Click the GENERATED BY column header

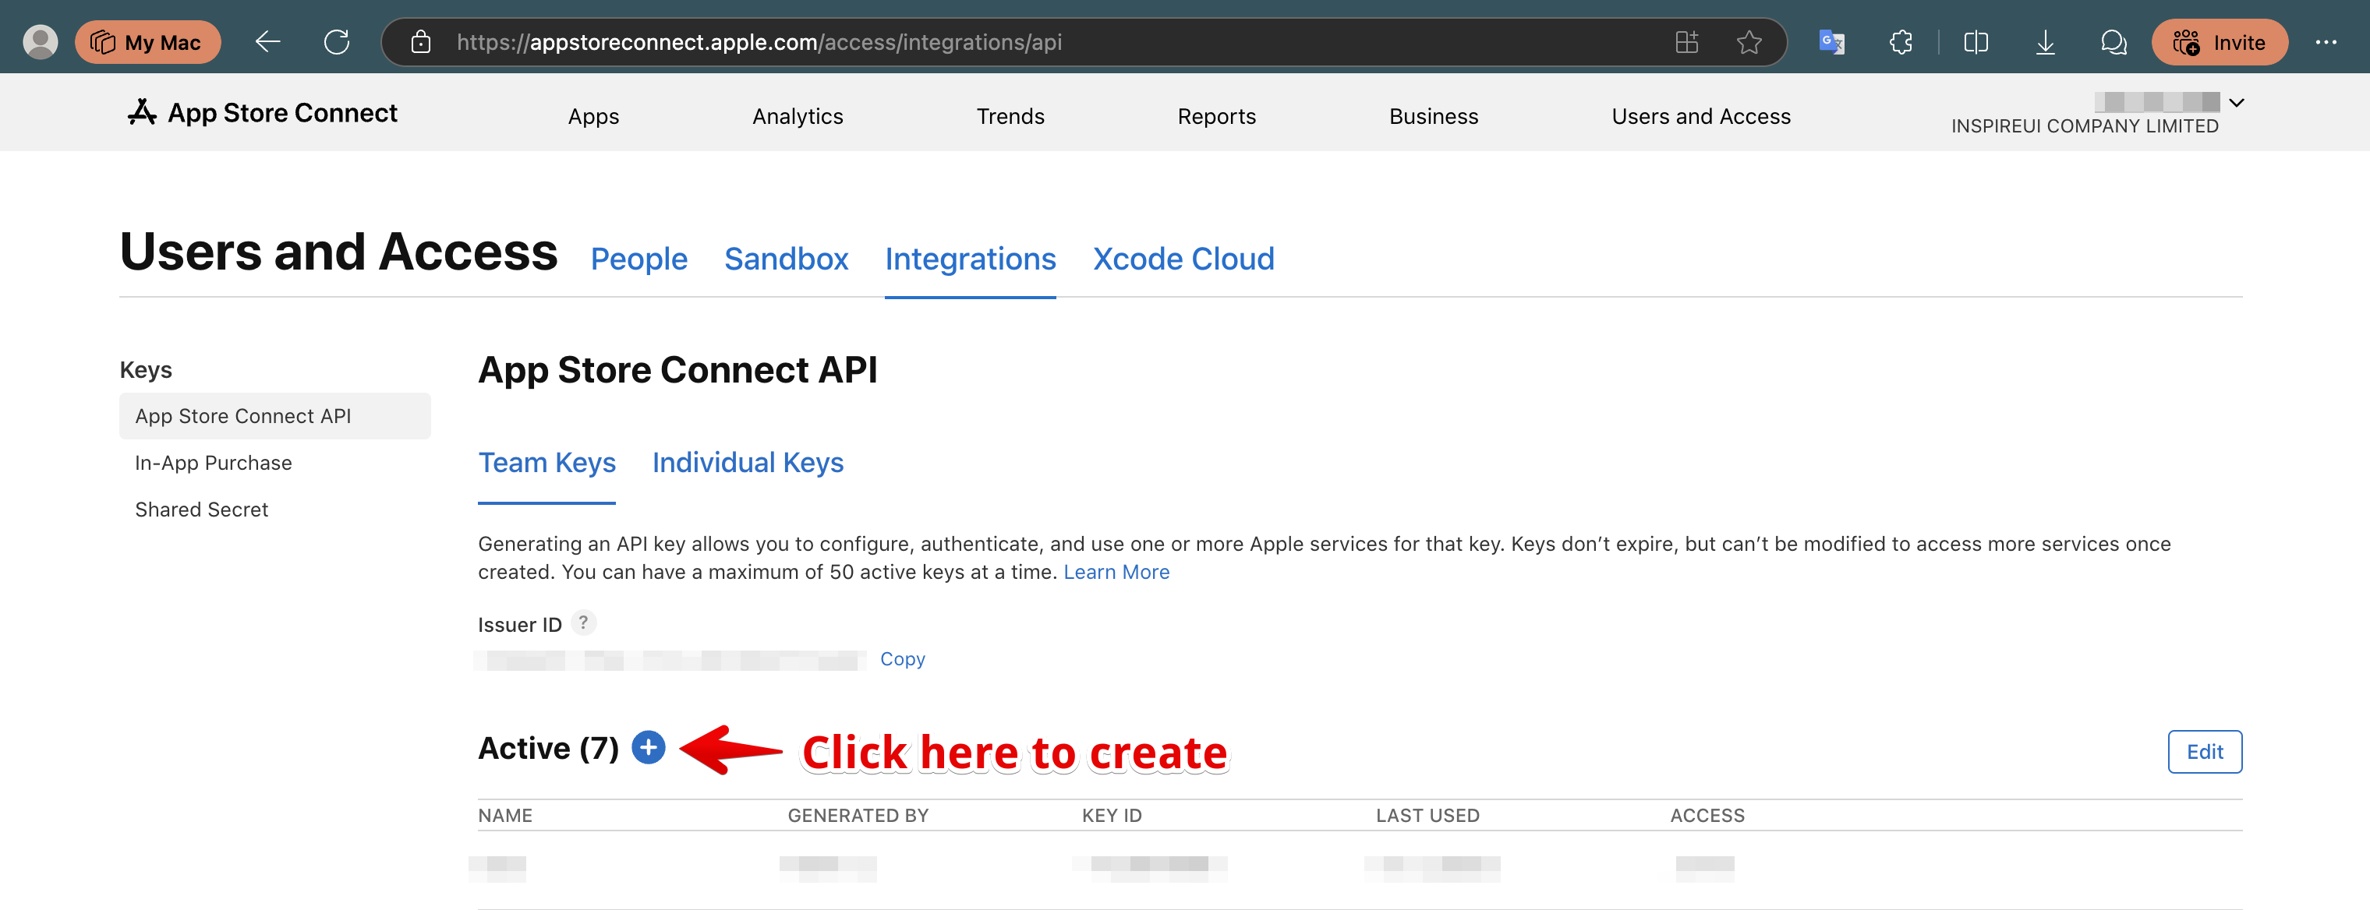(x=858, y=815)
